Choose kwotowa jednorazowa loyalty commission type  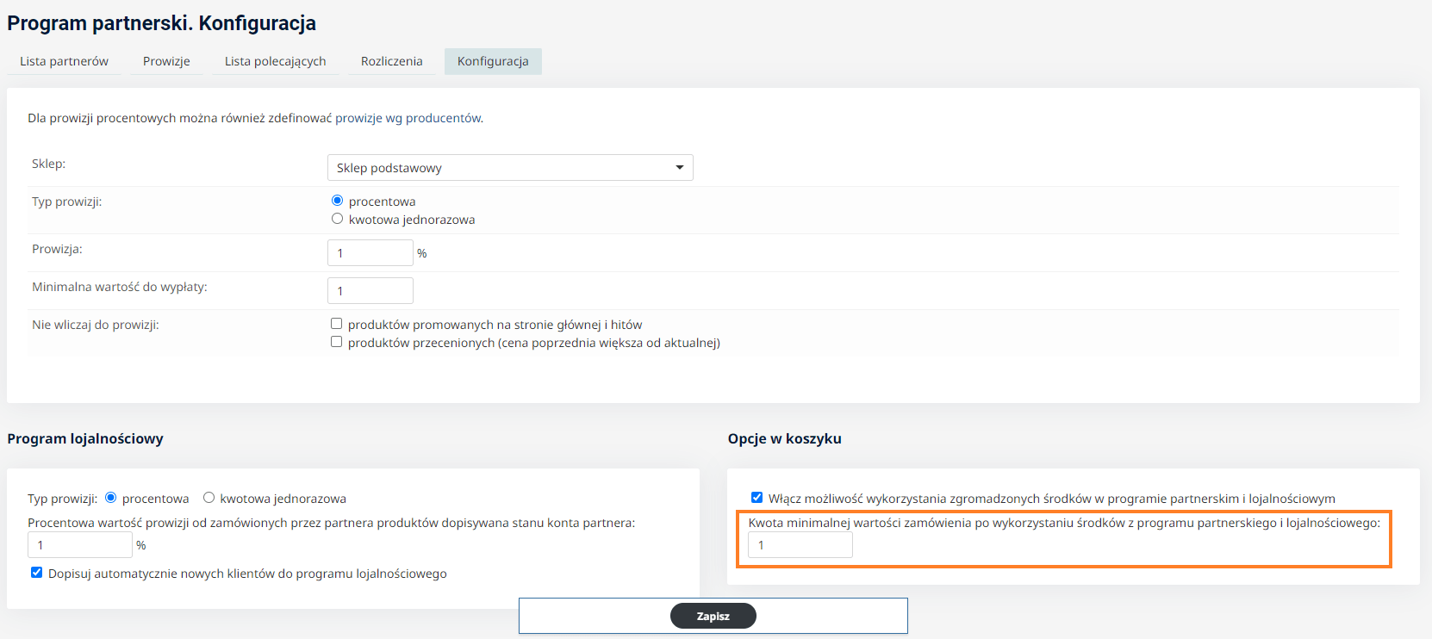tap(209, 498)
